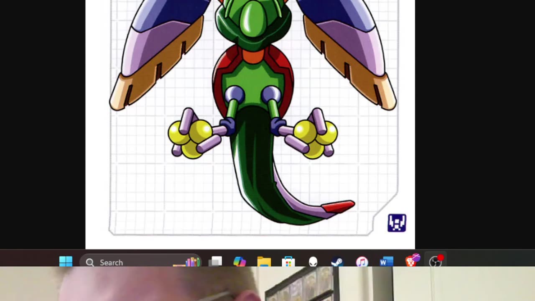
Task: Switch to the Brave browser icon
Action: point(413,261)
